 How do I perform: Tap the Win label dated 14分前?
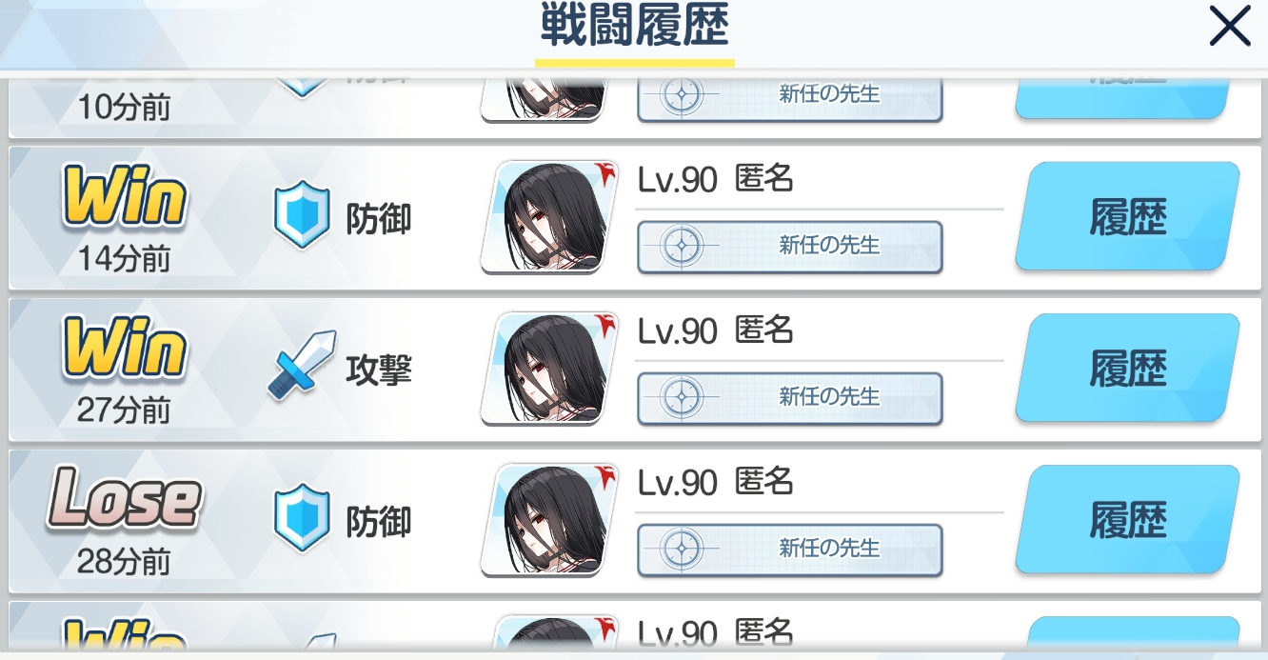[x=125, y=199]
